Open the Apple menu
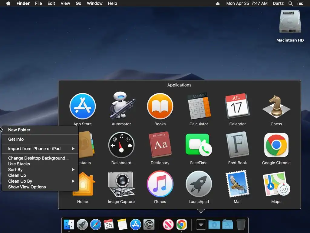Viewport: 310px width, 233px height. coord(8,3)
